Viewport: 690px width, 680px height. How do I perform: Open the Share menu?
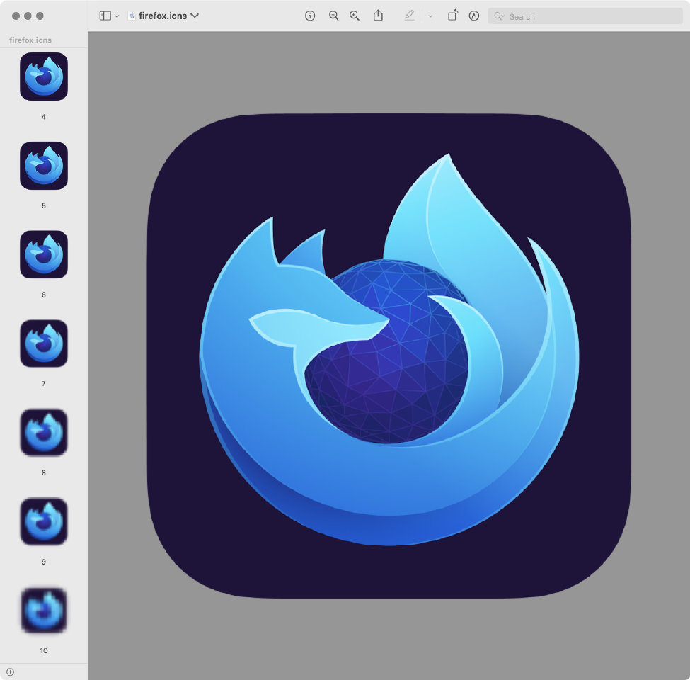coord(378,16)
